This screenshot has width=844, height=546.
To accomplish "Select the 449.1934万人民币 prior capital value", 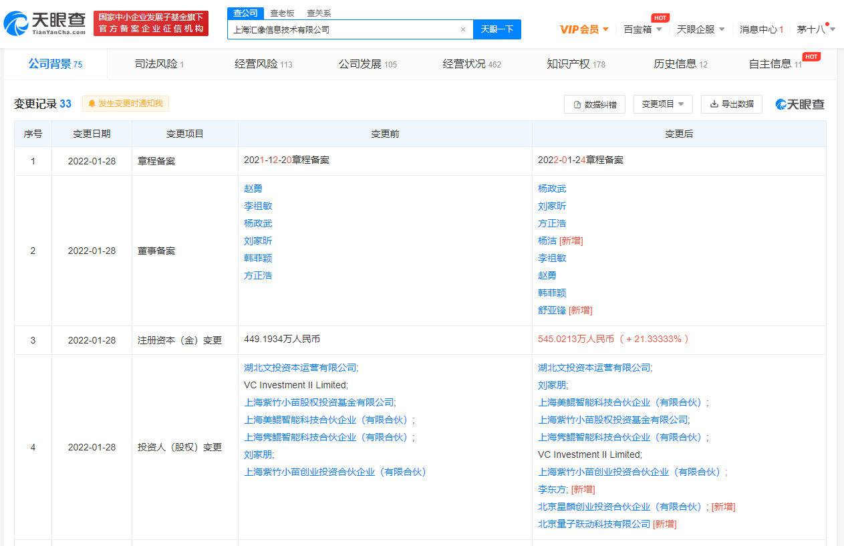I will click(x=282, y=339).
